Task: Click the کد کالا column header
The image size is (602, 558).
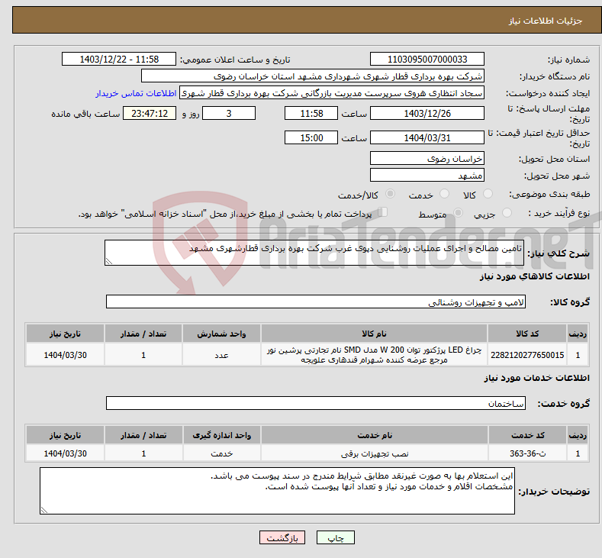Action: [527, 334]
